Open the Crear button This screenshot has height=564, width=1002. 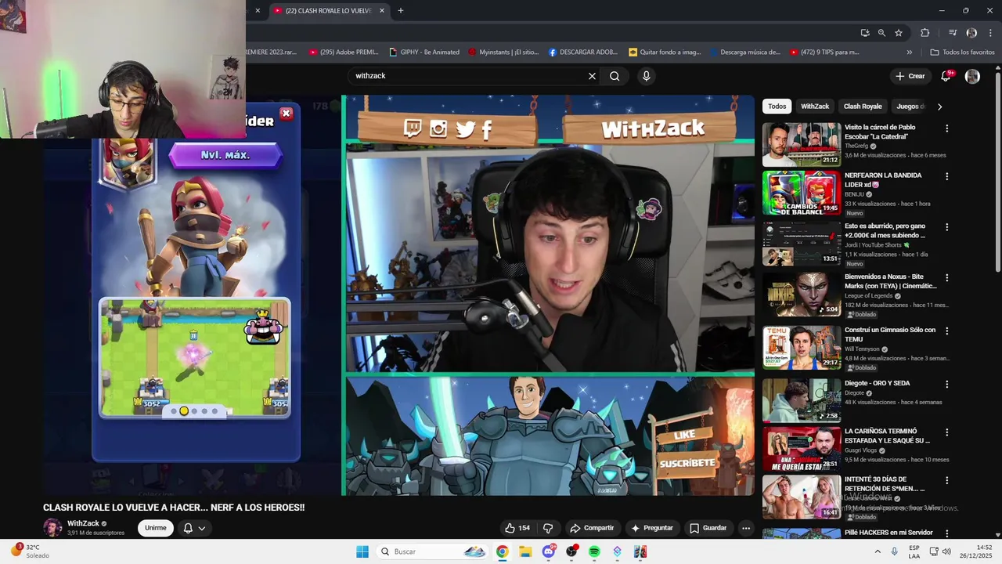coord(910,76)
